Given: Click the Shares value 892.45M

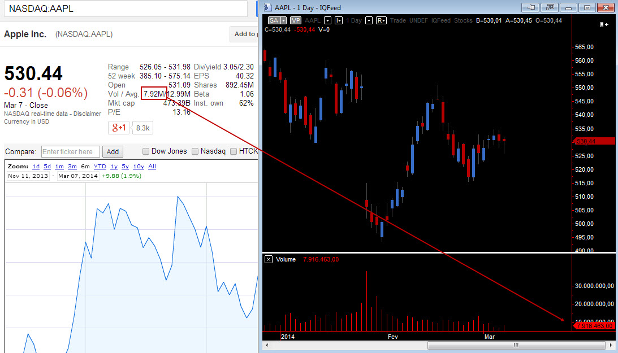Looking at the screenshot, I should click(x=240, y=85).
